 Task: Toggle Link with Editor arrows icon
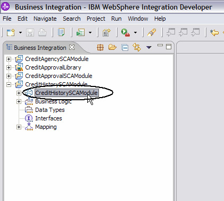pyautogui.click(x=137, y=47)
